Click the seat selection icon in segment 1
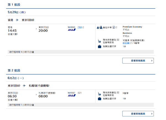 99,41
